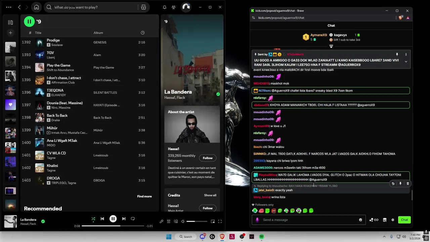Image resolution: width=430 pixels, height=242 pixels.
Task: Open Spotify from the Windows taskbar
Action: [261, 237]
